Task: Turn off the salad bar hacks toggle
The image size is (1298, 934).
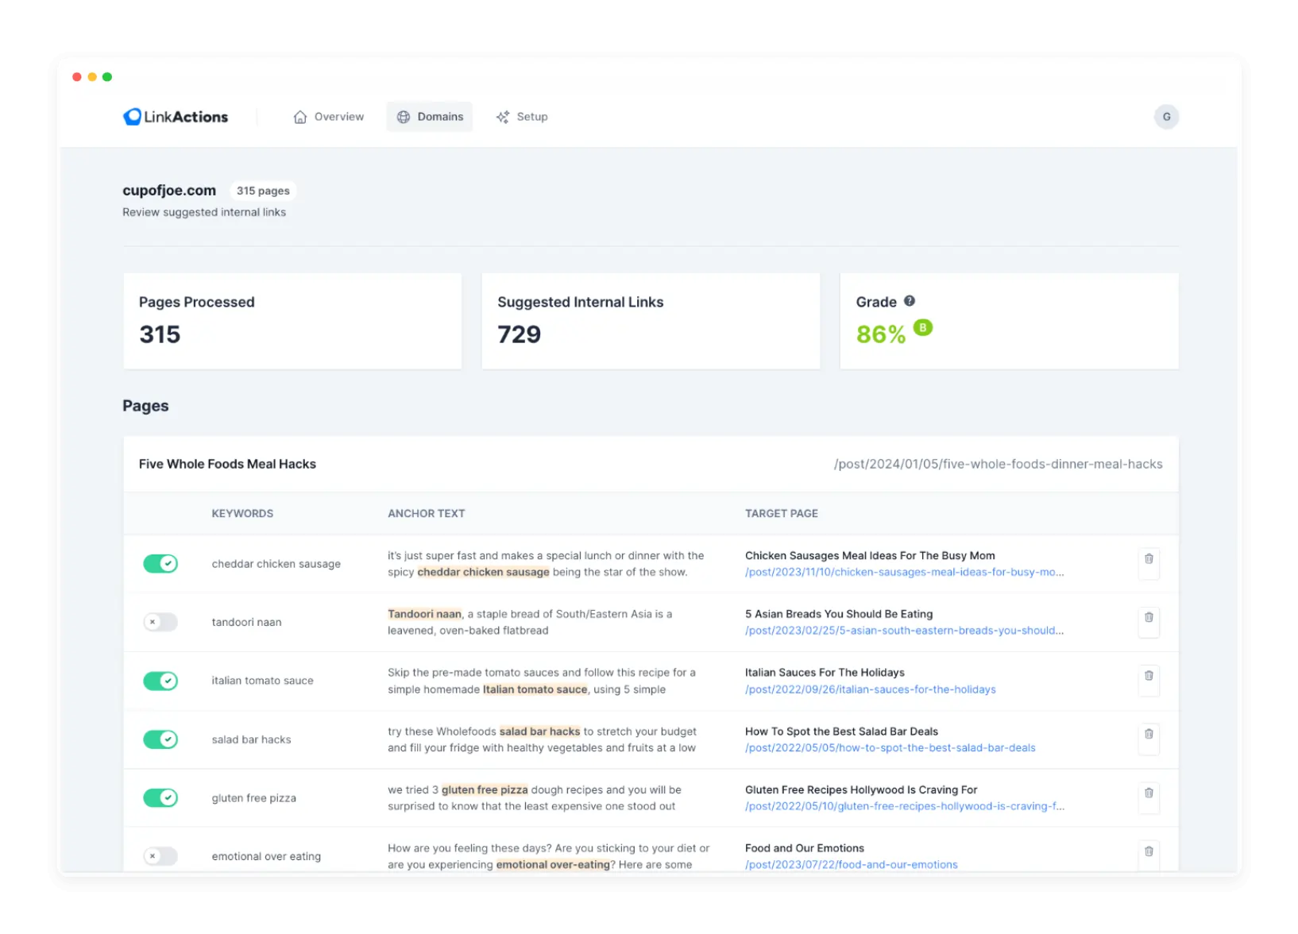Action: [160, 739]
